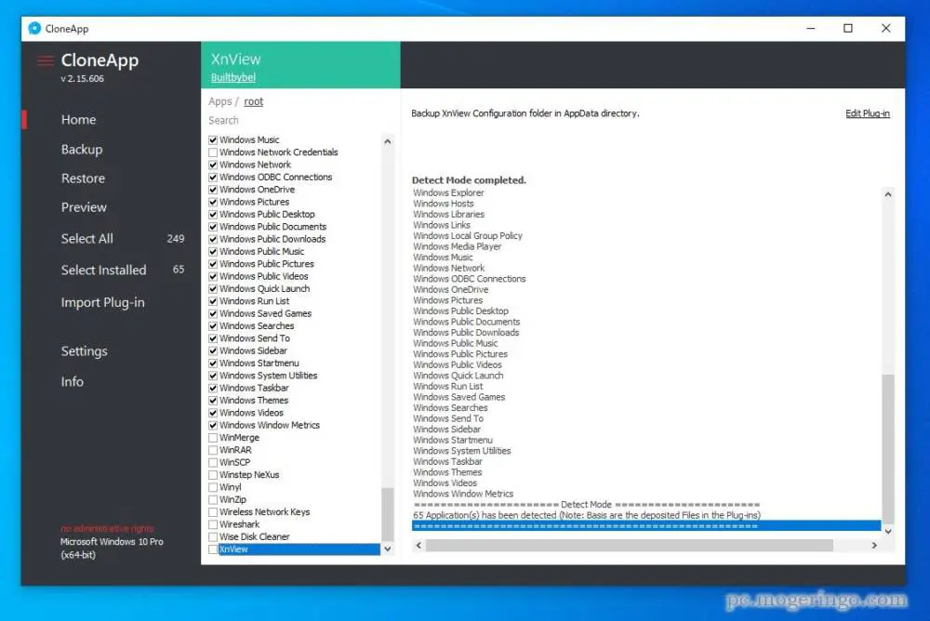Viewport: 930px width, 621px height.
Task: Check the WinRAR checkbox
Action: click(213, 450)
